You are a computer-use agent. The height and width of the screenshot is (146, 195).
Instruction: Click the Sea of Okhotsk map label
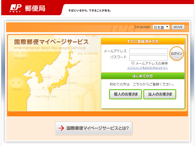tap(88, 53)
